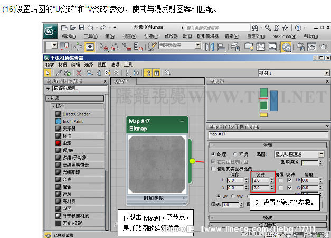The image size is (331, 238).
Task: Open the 创建选择集 selection set dropdown
Action: tap(179, 45)
